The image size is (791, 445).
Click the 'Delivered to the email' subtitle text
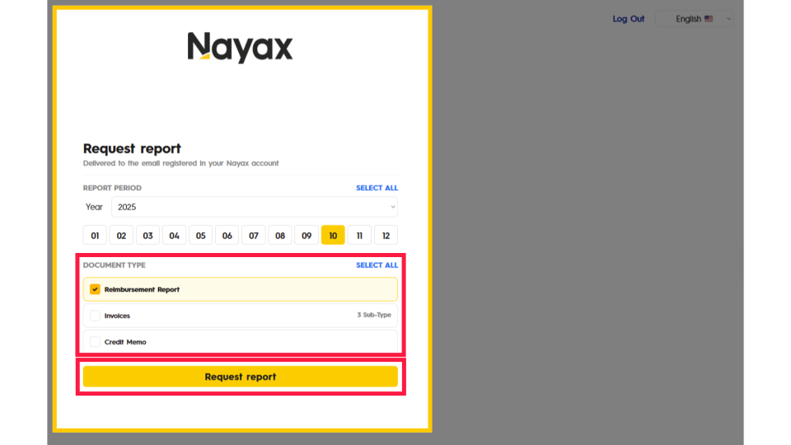pyautogui.click(x=180, y=163)
